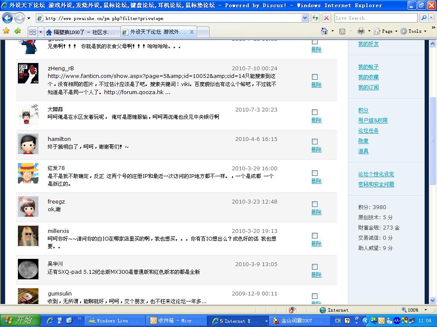The width and height of the screenshot is (437, 327).
Task: Expand the address bar URL dropdown
Action: 305,18
